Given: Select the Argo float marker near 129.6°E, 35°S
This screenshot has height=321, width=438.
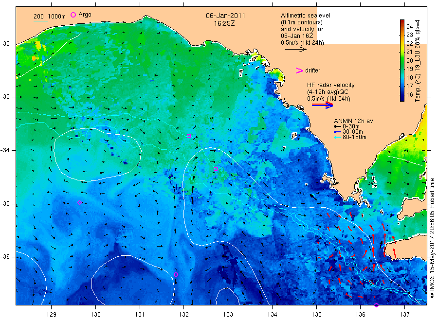Looking at the screenshot, I should pyautogui.click(x=80, y=203).
